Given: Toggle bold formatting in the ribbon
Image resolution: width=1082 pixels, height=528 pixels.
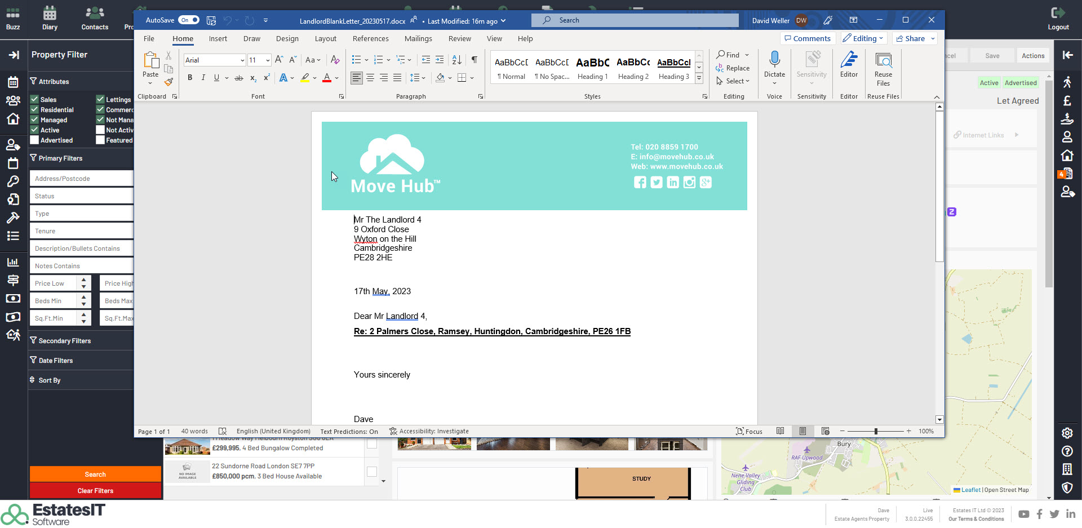Looking at the screenshot, I should tap(190, 78).
